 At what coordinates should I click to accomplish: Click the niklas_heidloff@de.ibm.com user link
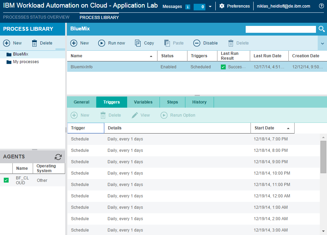click(284, 6)
